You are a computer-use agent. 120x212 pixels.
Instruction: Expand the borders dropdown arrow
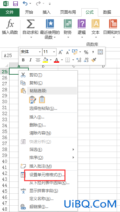point(73,60)
